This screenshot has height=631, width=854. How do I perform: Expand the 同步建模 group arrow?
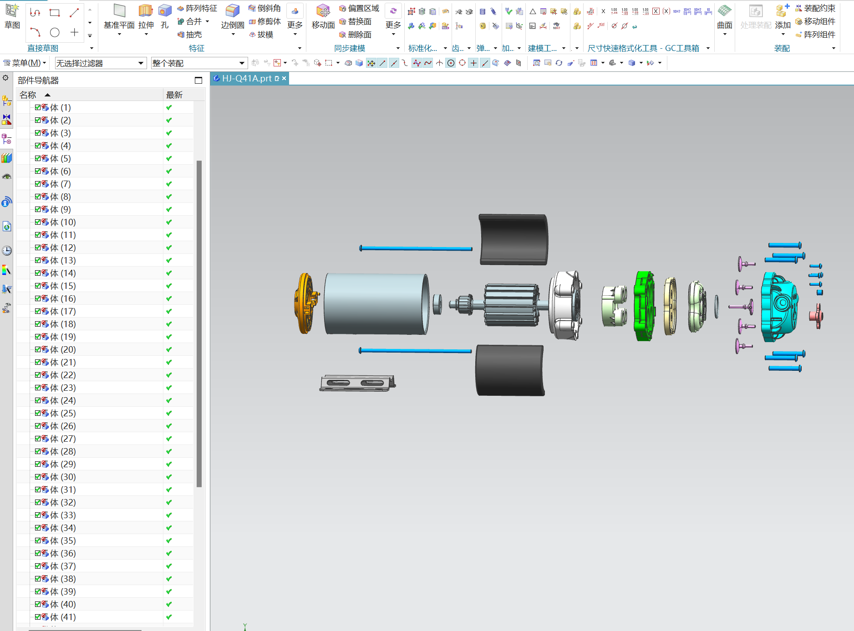[x=398, y=48]
